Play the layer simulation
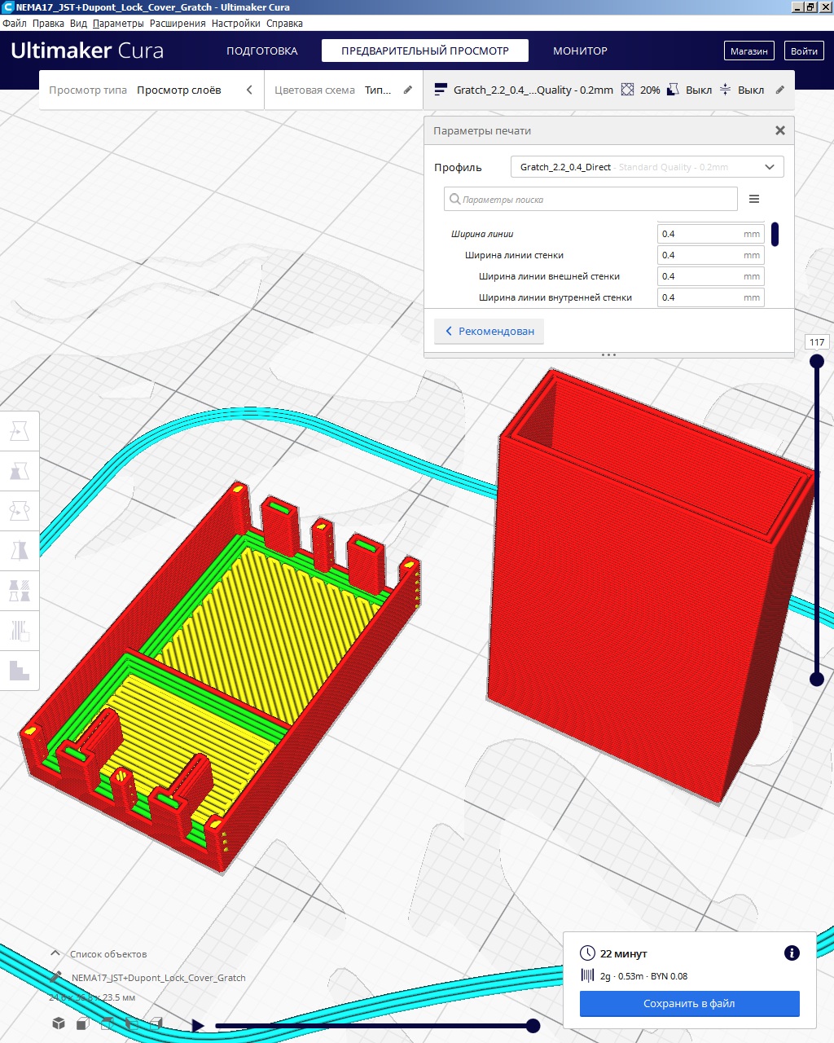Image resolution: width=834 pixels, height=1043 pixels. (x=197, y=1025)
